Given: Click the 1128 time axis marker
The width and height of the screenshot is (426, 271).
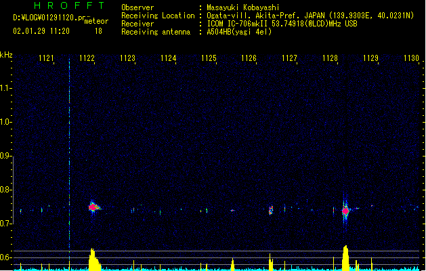Looking at the screenshot, I should tap(330, 58).
